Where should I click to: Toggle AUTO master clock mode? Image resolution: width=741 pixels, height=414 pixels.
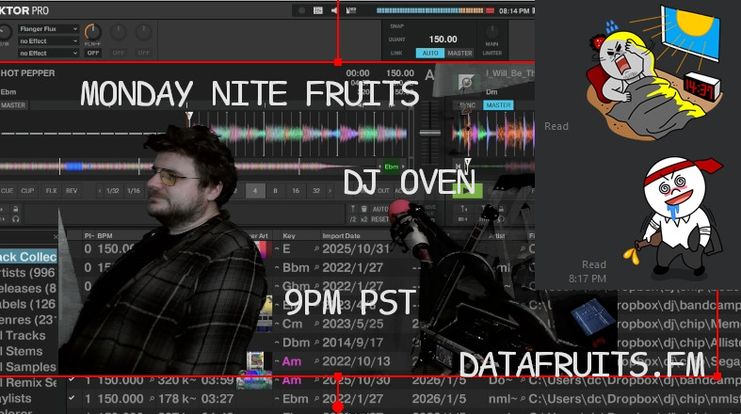[430, 53]
